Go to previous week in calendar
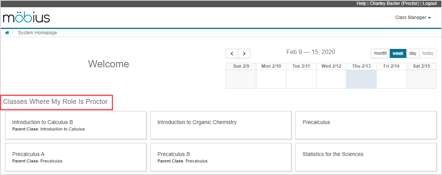 pos(232,54)
